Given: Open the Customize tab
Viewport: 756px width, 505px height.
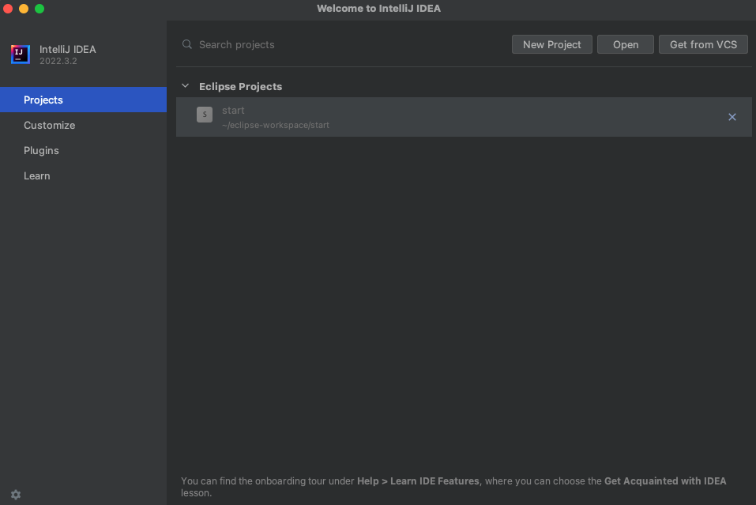Looking at the screenshot, I should coord(84,126).
